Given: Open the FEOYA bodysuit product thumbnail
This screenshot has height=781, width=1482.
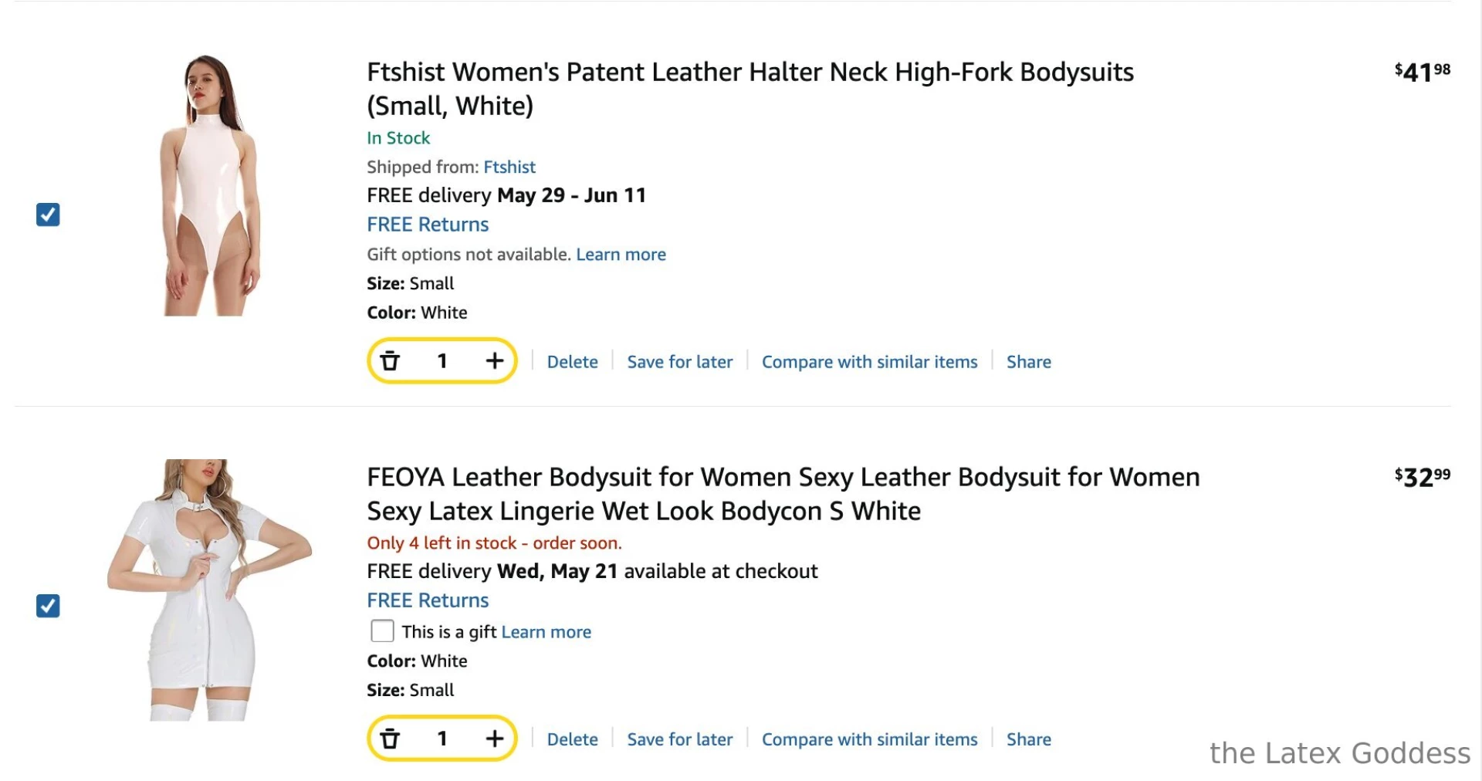Looking at the screenshot, I should (x=208, y=590).
